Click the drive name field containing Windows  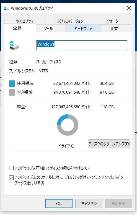click(x=82, y=45)
